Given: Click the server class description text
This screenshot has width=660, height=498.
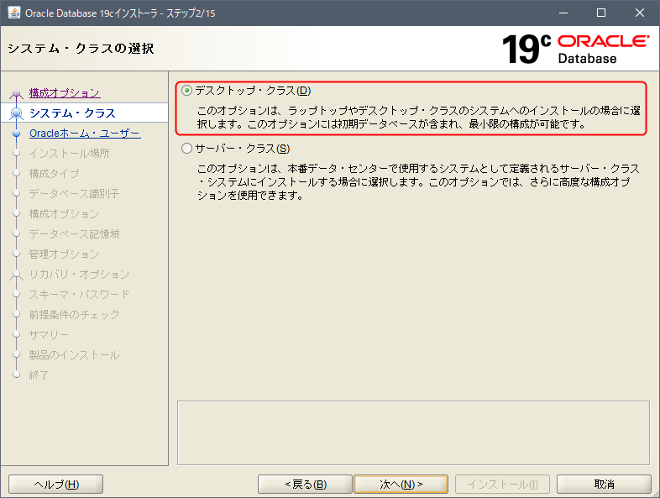Looking at the screenshot, I should pos(418,182).
